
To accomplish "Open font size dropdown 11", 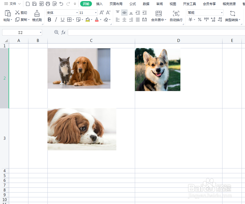I will [96, 13].
